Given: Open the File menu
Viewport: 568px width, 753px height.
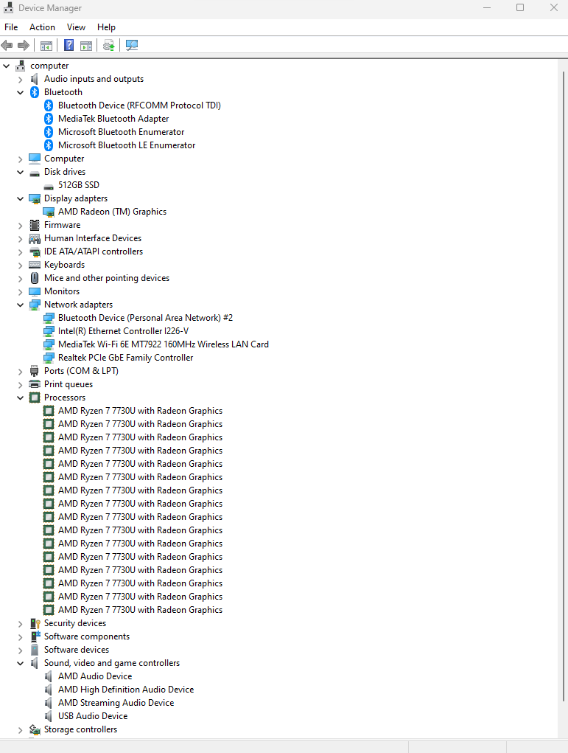Looking at the screenshot, I should click(11, 27).
